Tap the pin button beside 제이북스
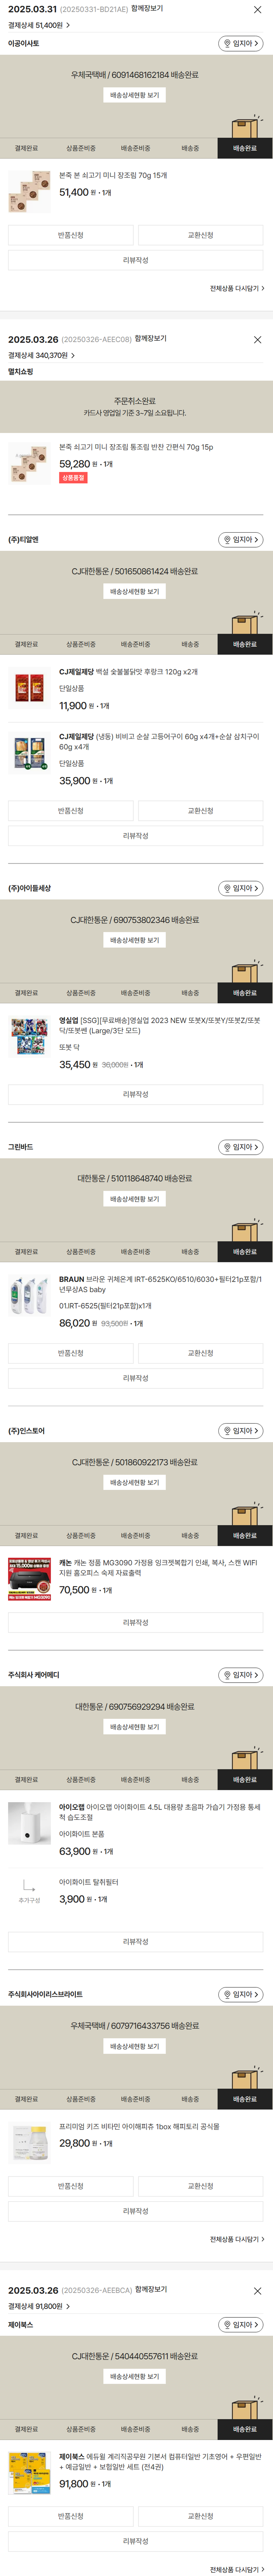Screen dimensions: 273x2576 pyautogui.click(x=240, y=2325)
